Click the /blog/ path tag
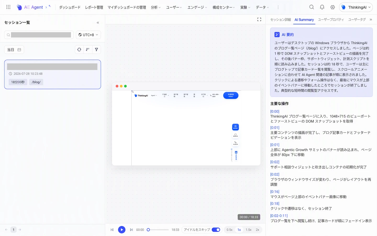Viewport: 377px width, 236px height. pyautogui.click(x=36, y=82)
